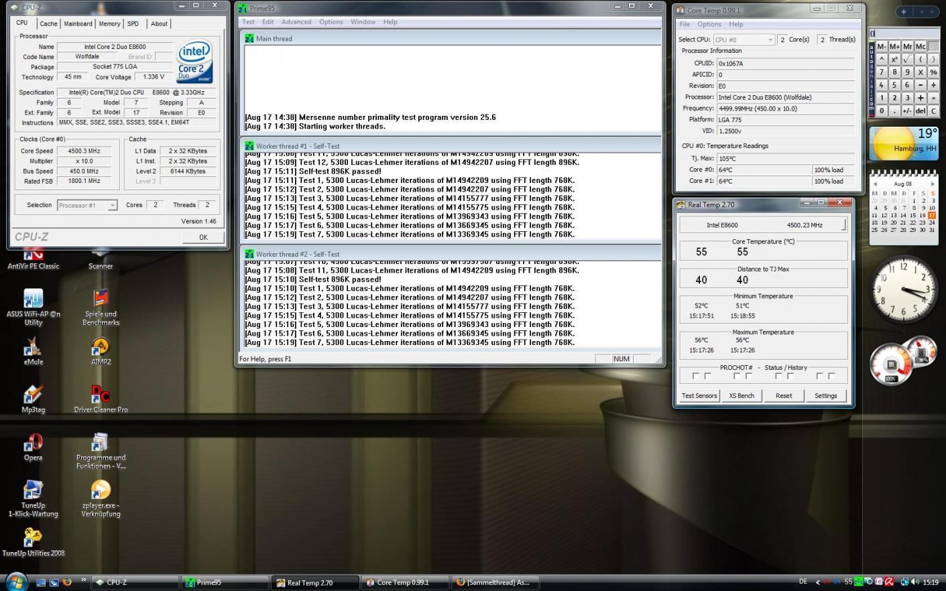Click the Reset button in Real Temp
Screen dimensions: 946x591
point(784,395)
